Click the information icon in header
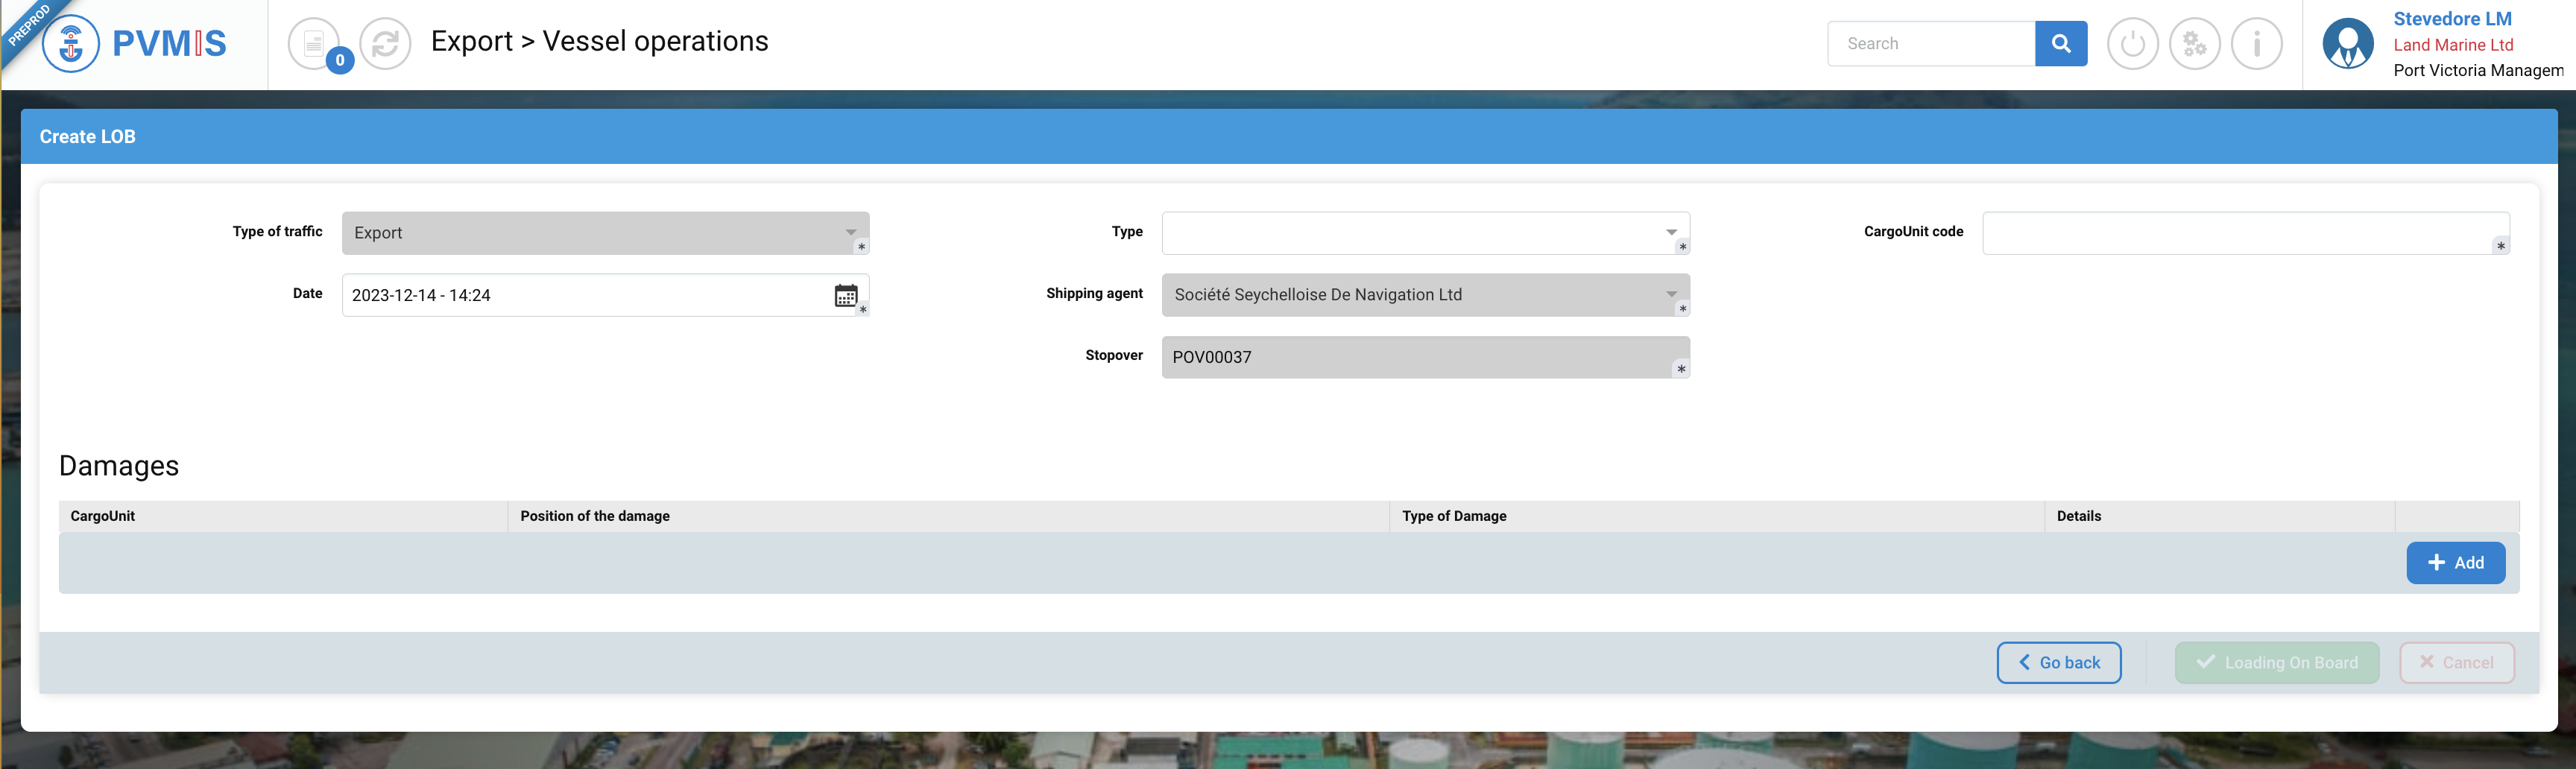Viewport: 2576px width, 769px height. (2256, 44)
